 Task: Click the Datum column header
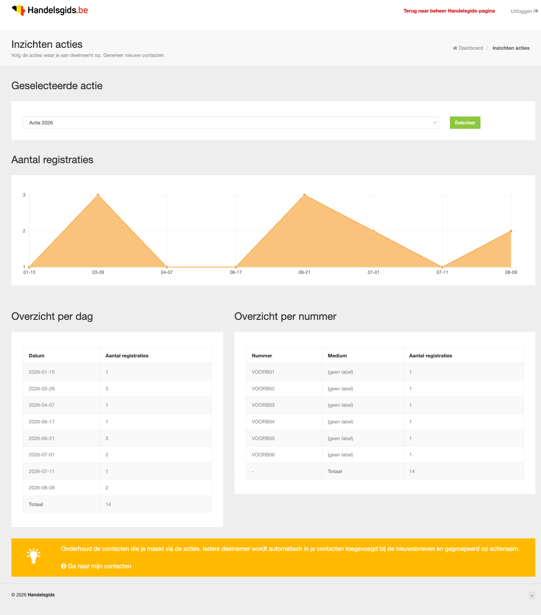click(61, 355)
